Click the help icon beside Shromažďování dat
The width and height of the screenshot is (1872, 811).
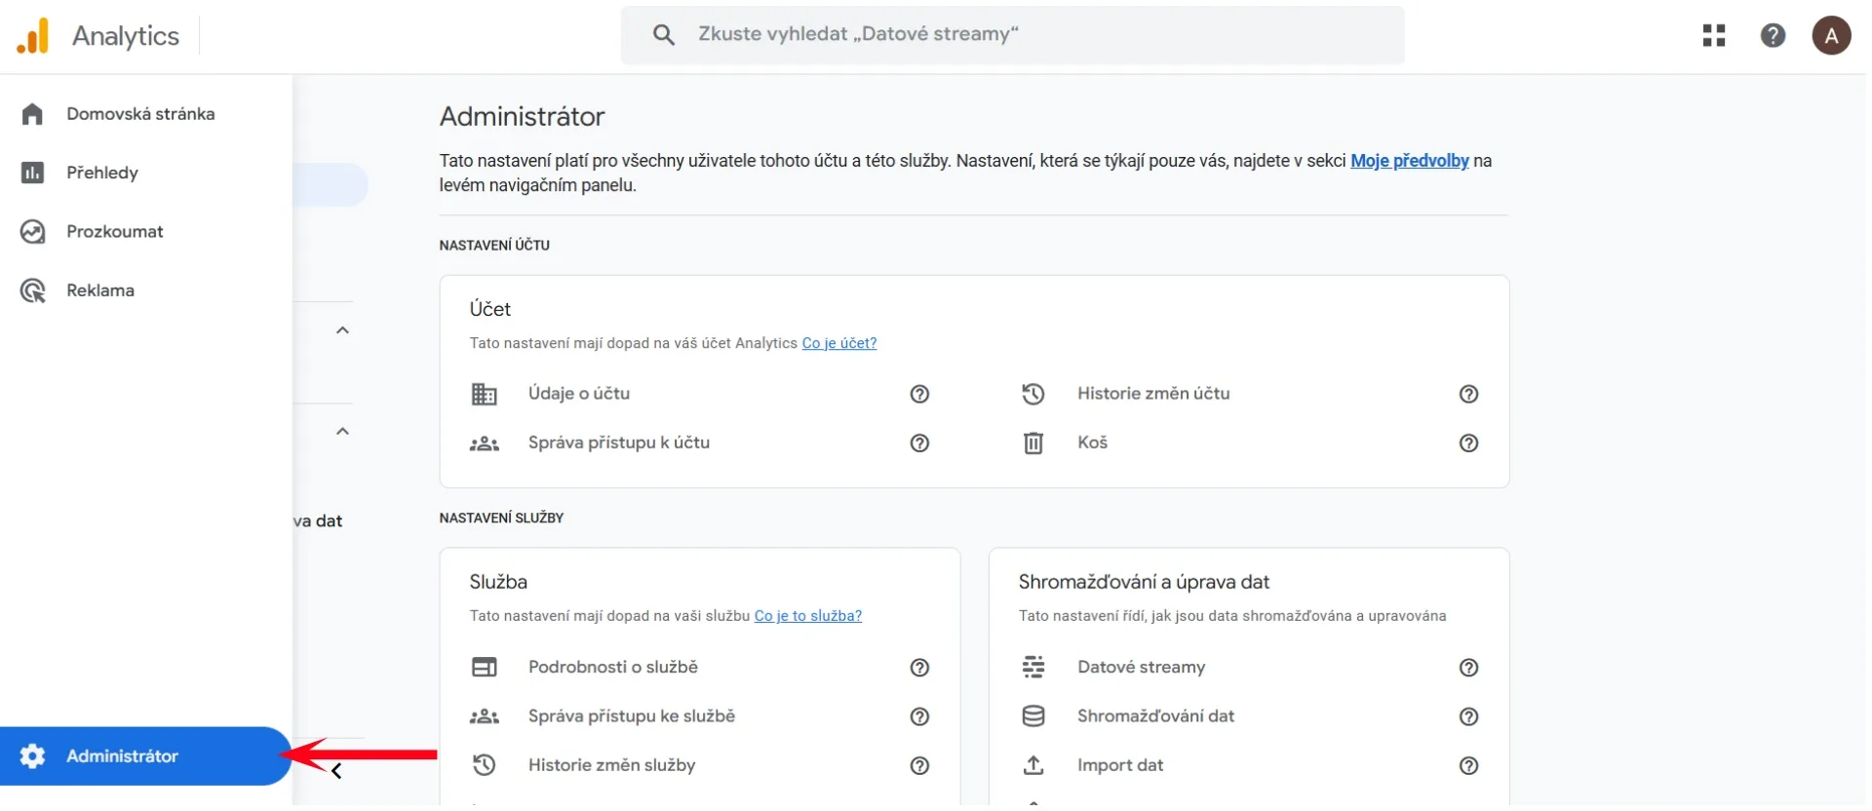tap(1468, 716)
